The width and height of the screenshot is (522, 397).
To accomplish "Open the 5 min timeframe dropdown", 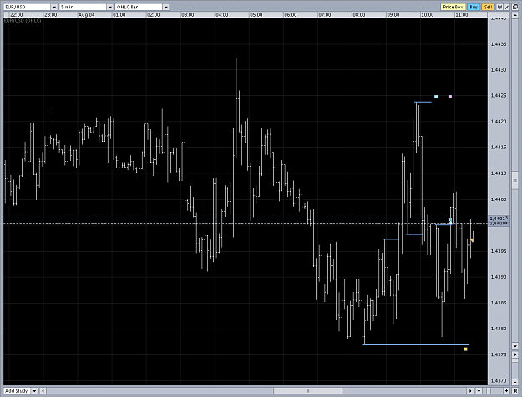I will [x=110, y=7].
